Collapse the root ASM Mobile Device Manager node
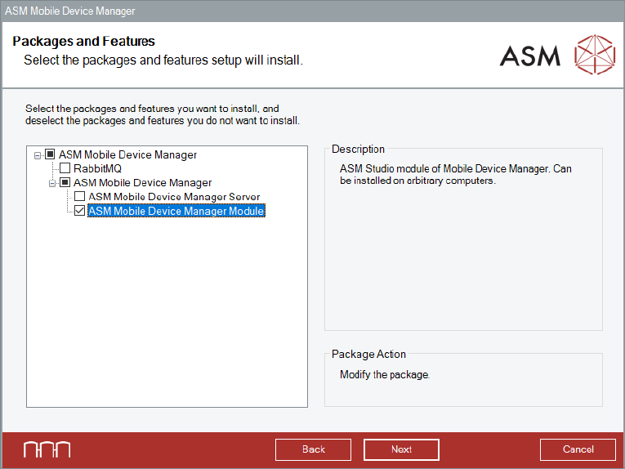625x469 pixels. [x=38, y=155]
